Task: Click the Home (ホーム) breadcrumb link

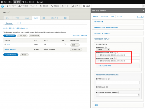Action: [x=5, y=28]
